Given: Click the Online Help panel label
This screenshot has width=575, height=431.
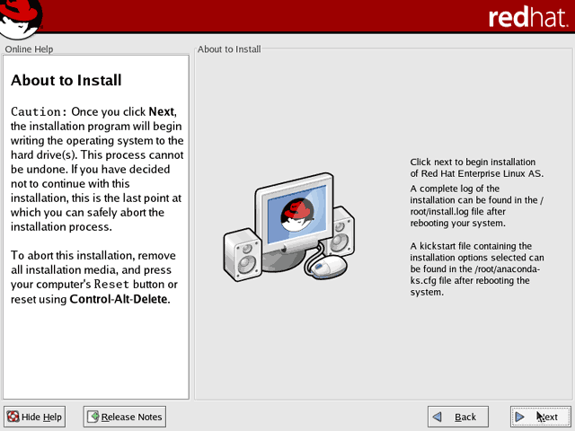Looking at the screenshot, I should 29,49.
